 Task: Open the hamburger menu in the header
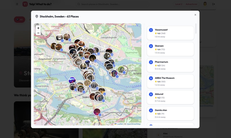[17, 4]
